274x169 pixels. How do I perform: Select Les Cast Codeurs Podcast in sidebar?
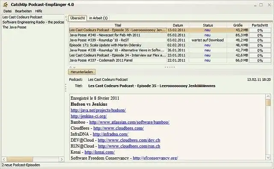22,17
